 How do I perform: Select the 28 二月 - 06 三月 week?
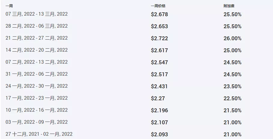37,26
